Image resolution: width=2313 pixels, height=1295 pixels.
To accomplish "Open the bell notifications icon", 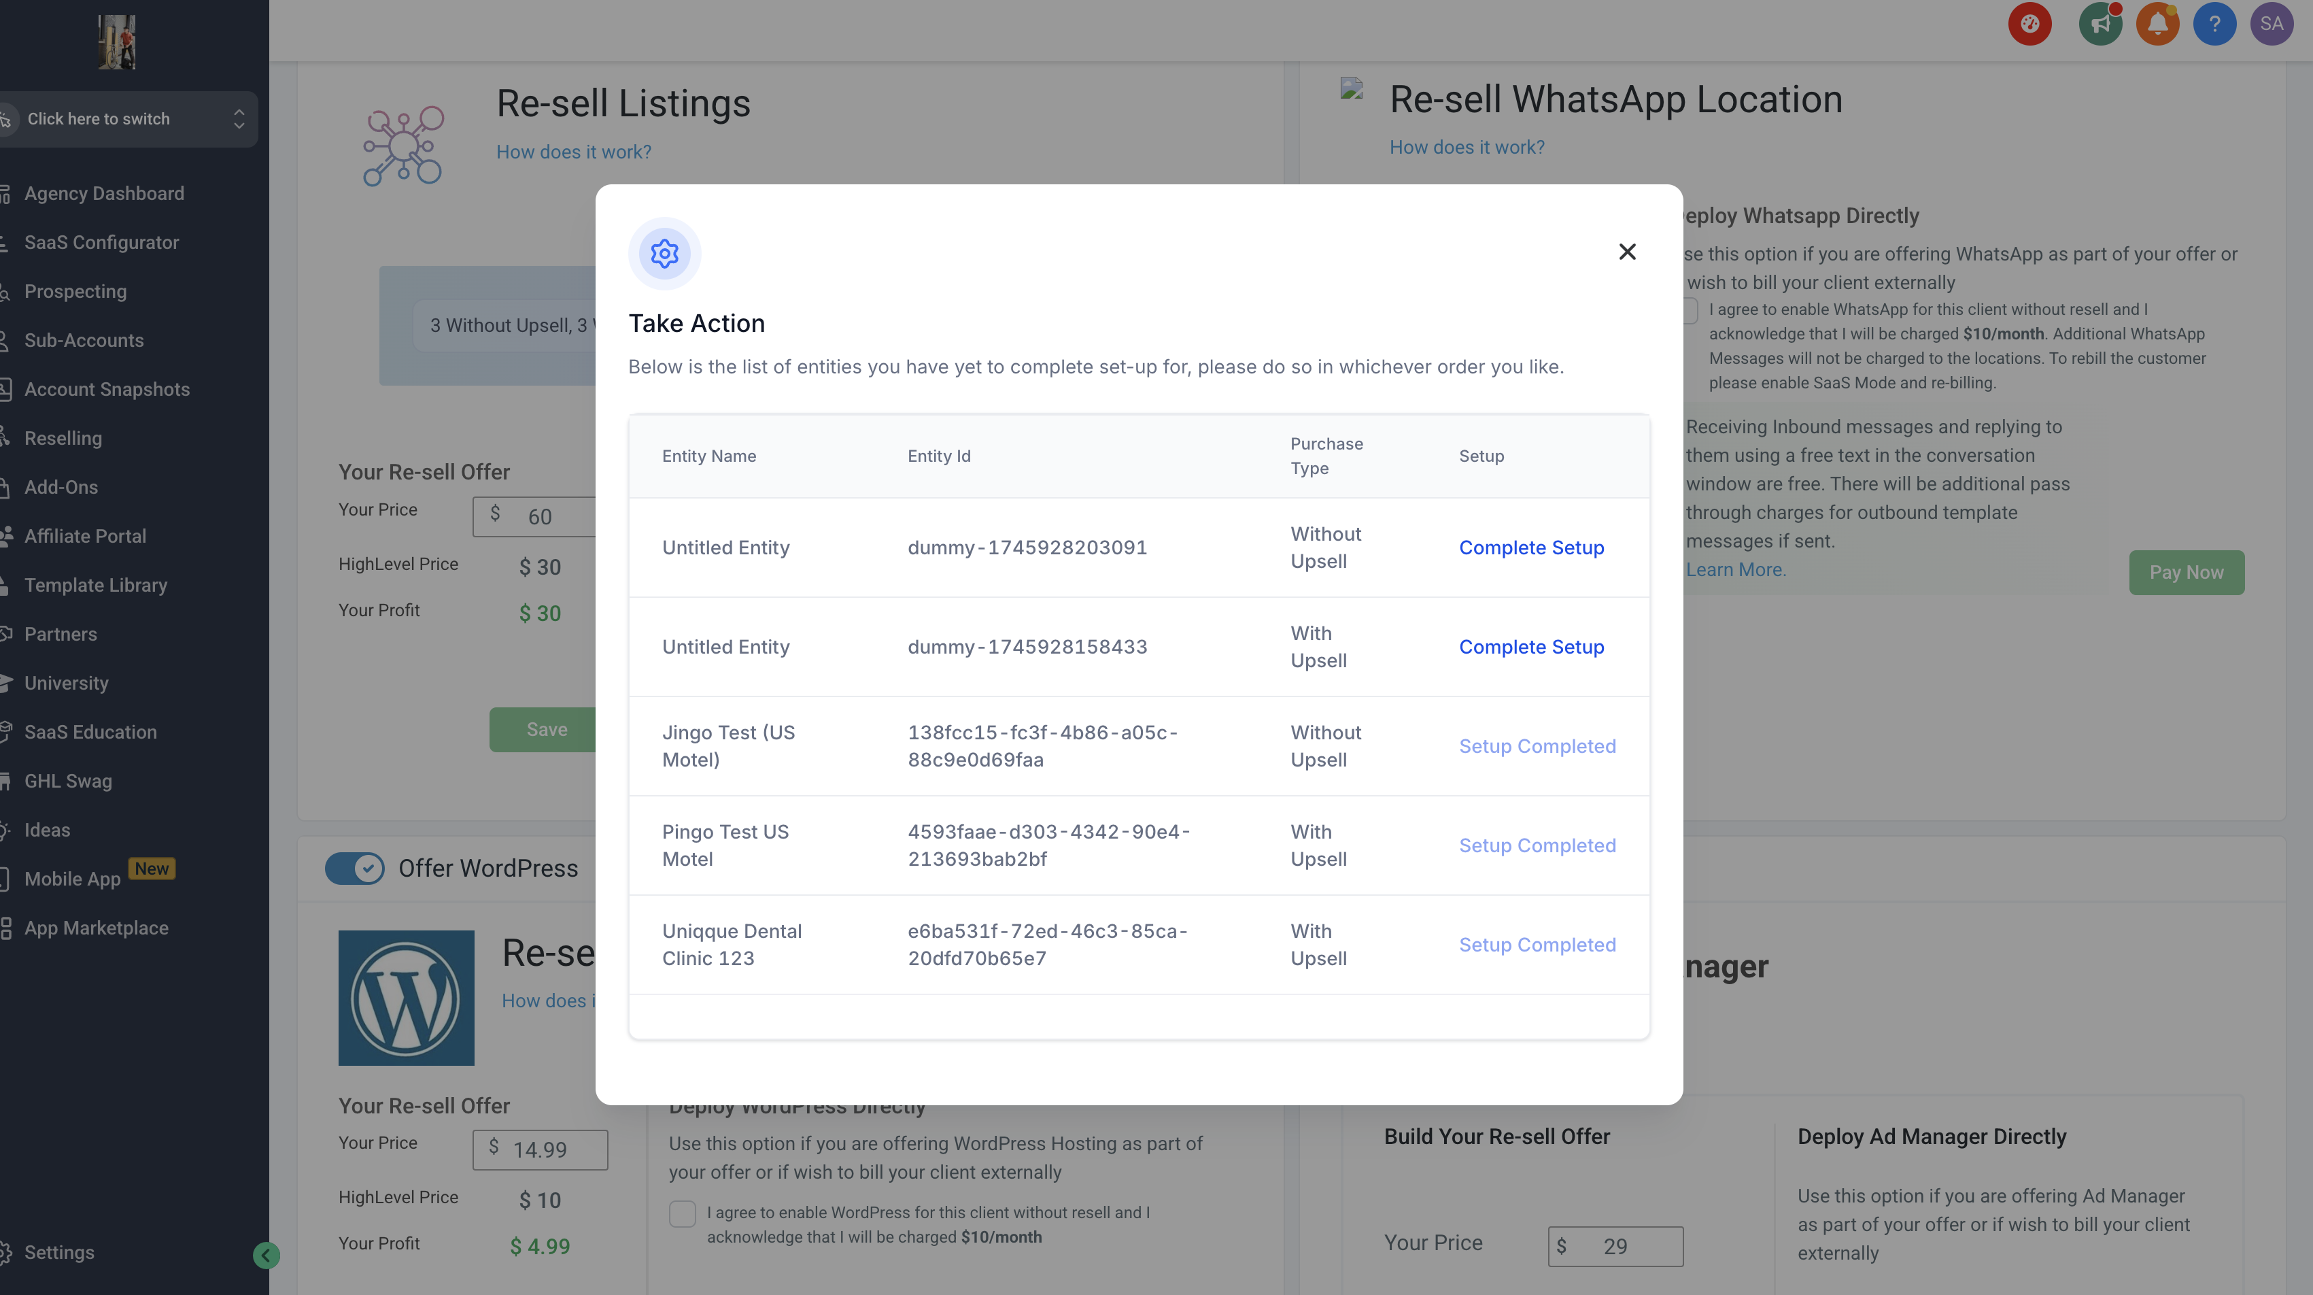I will click(x=2157, y=24).
